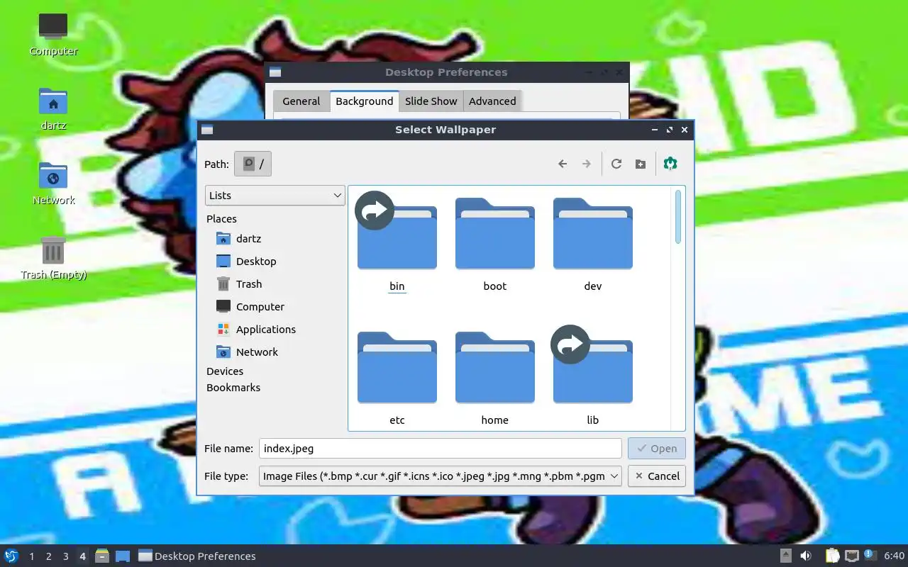The height and width of the screenshot is (567, 908).
Task: Click the volume speaker tray icon
Action: pos(806,556)
